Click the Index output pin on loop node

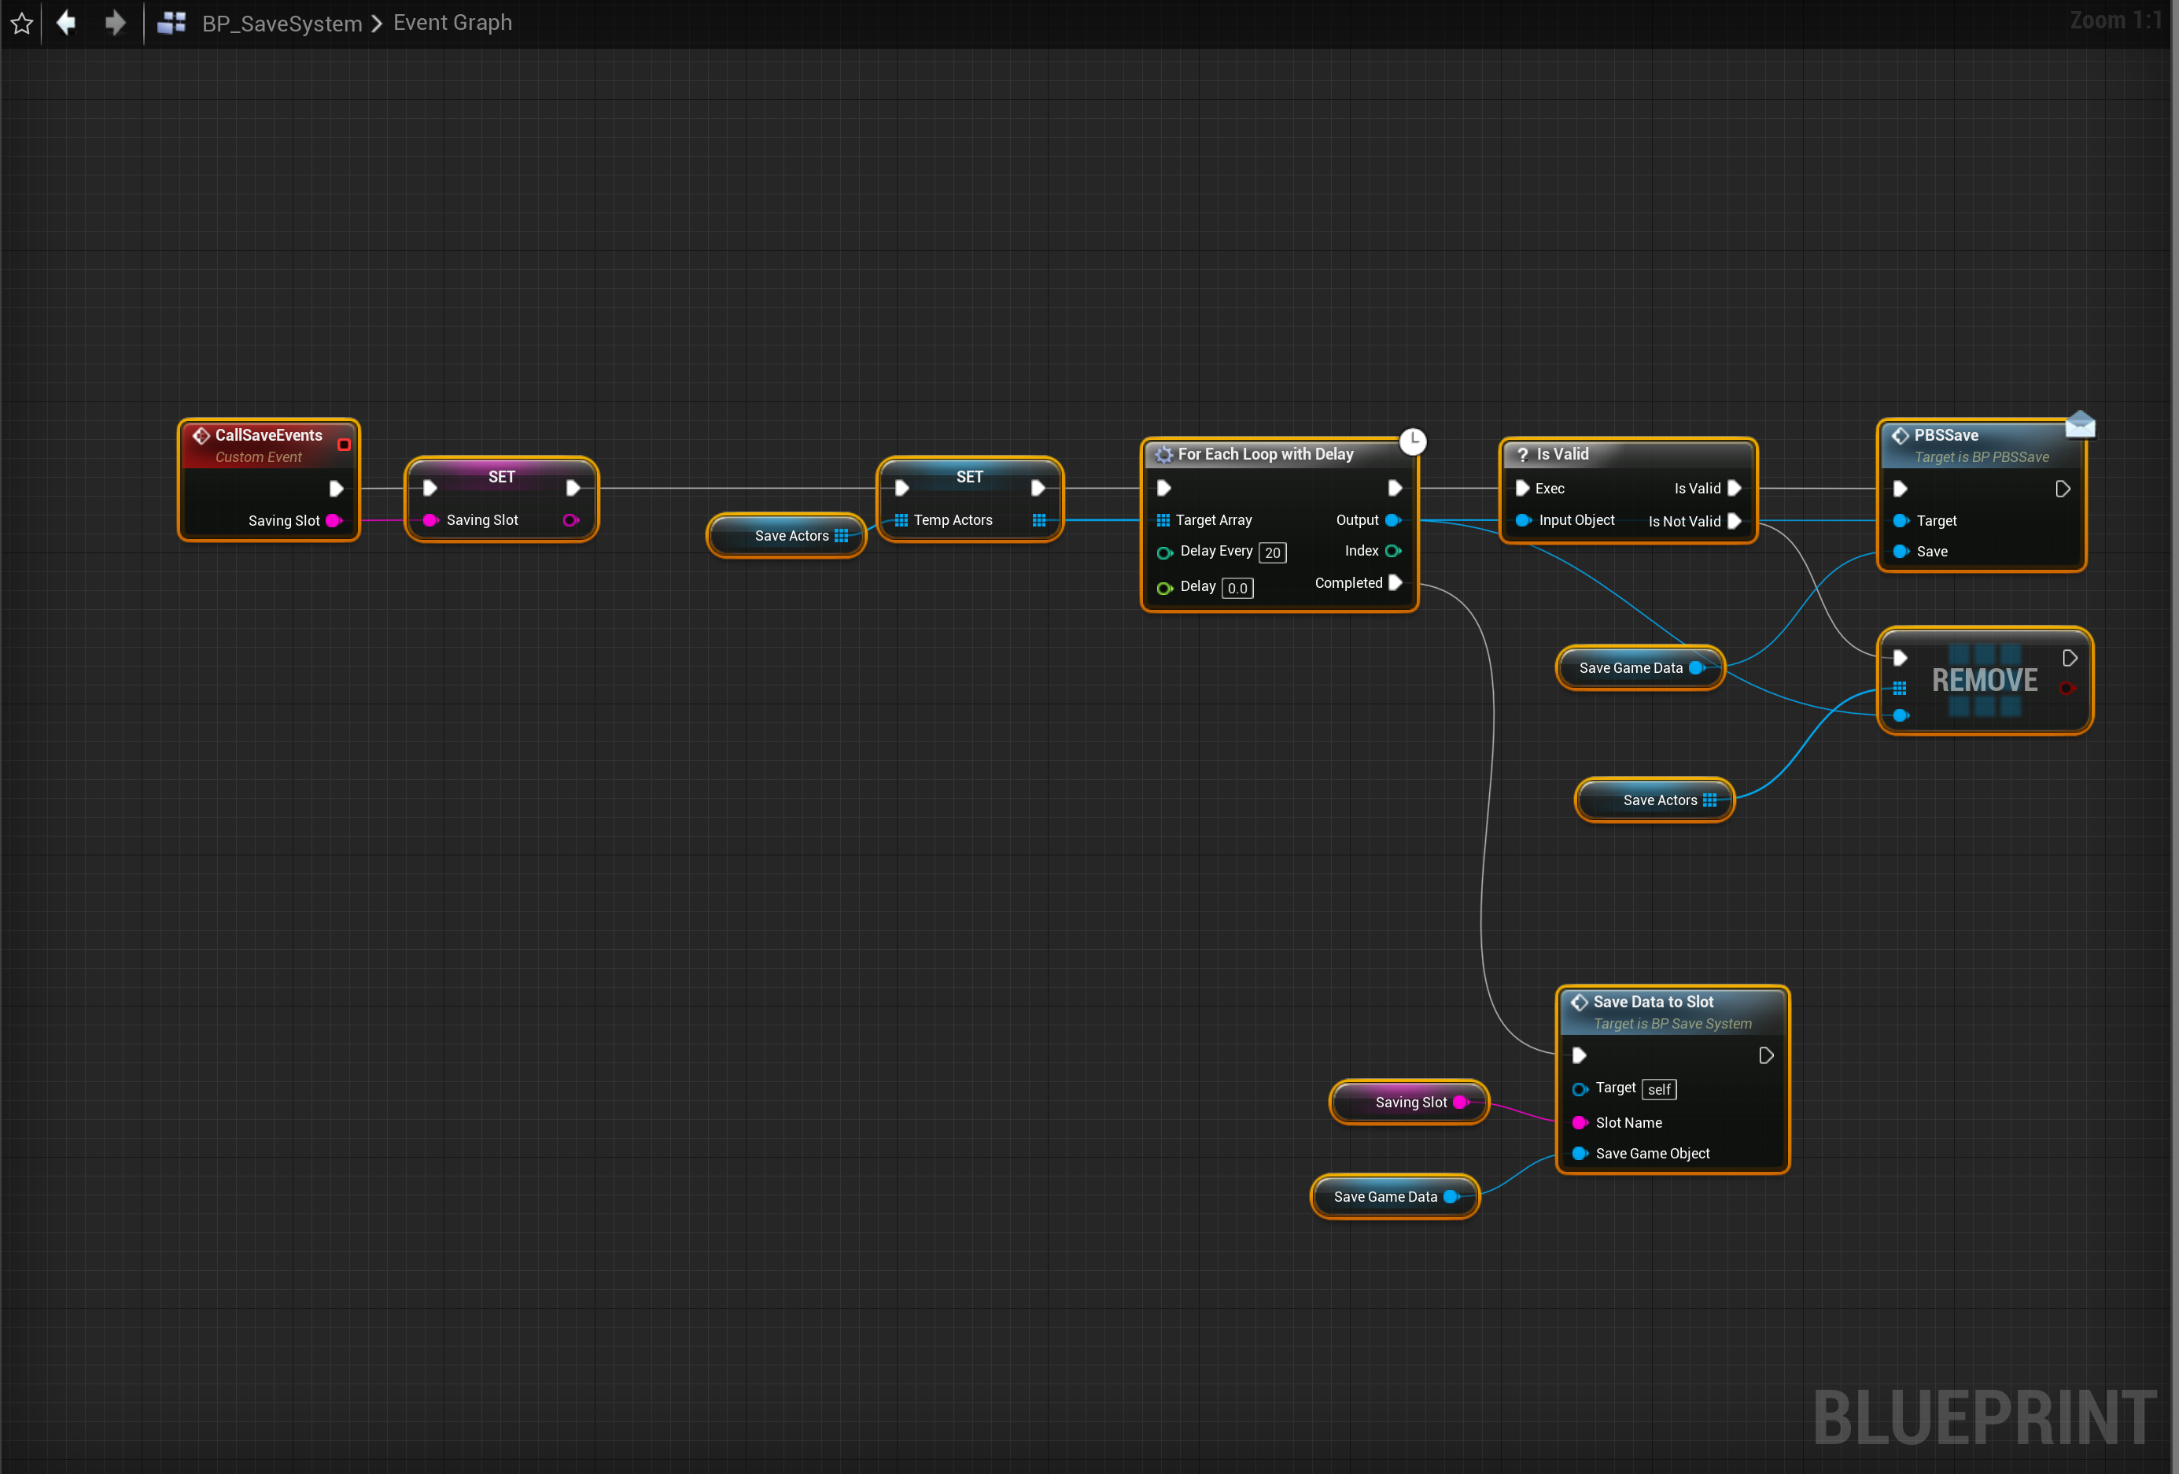1392,551
